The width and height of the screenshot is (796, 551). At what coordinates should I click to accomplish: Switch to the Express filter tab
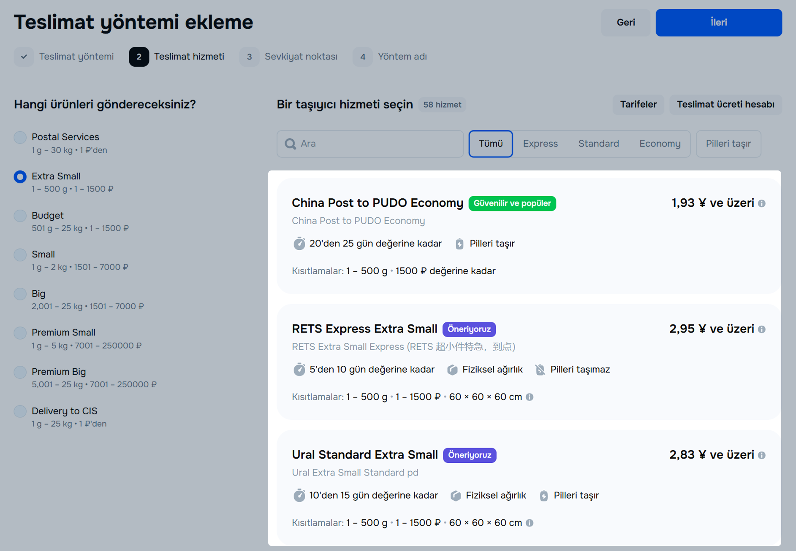tap(540, 144)
